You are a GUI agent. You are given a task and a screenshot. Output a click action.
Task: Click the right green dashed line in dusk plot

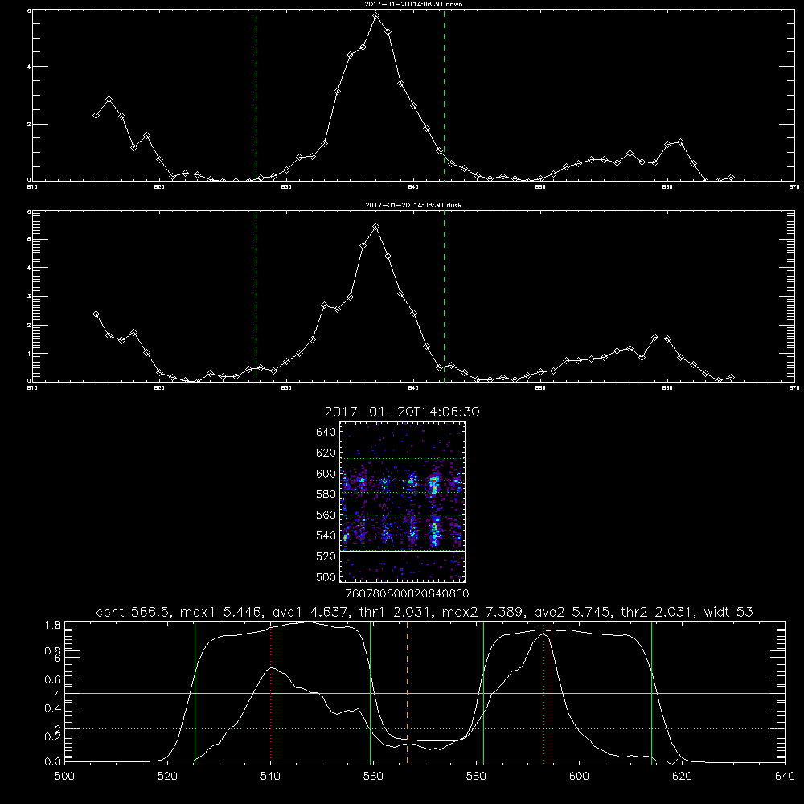[444, 296]
